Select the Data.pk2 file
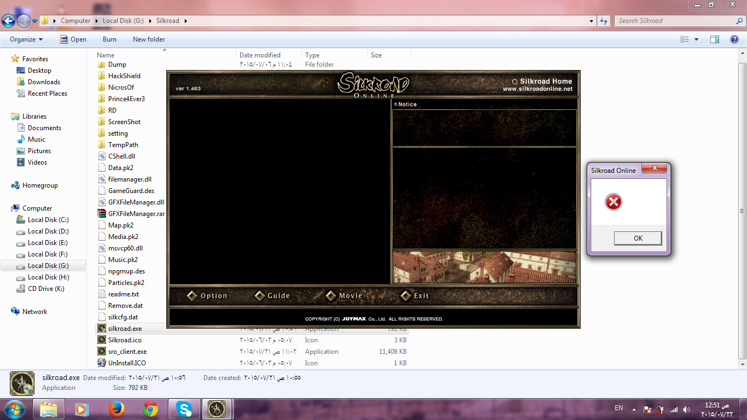Screen dimensions: 747x420 tap(120, 168)
